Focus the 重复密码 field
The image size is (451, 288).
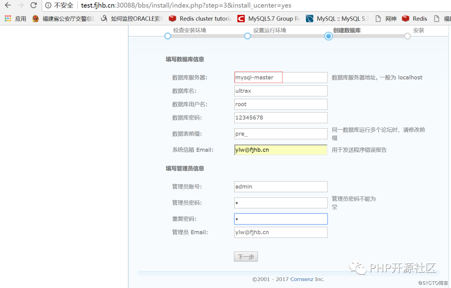pos(281,219)
